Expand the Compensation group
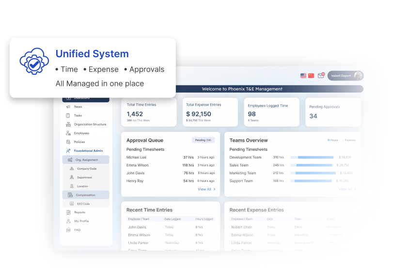The width and height of the screenshot is (393, 272). pos(86,195)
